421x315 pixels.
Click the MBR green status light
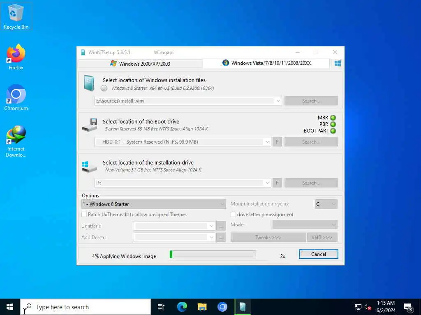coord(333,118)
